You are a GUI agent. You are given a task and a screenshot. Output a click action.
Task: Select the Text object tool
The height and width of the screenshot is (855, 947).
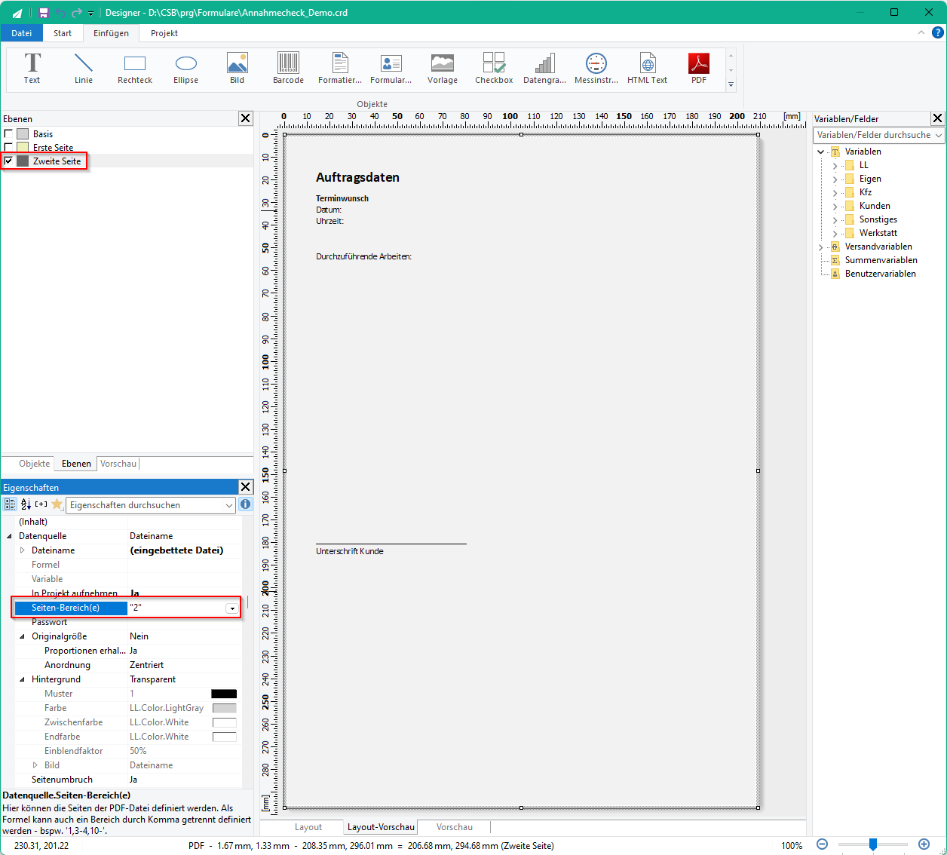tap(32, 69)
